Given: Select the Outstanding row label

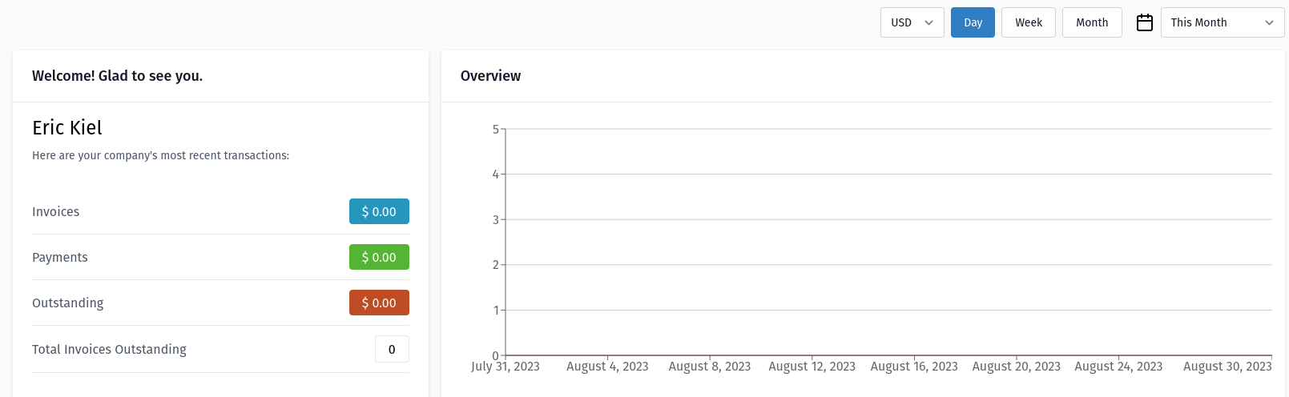Looking at the screenshot, I should [68, 303].
